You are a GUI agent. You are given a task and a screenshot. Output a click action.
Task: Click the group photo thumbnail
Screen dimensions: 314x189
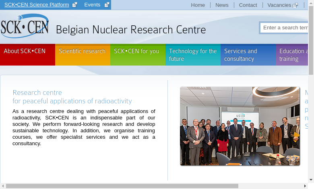point(240,126)
